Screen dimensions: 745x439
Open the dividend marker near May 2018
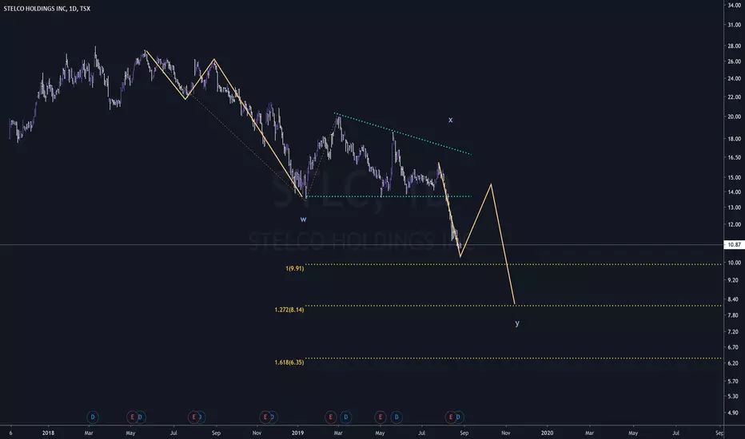141,417
